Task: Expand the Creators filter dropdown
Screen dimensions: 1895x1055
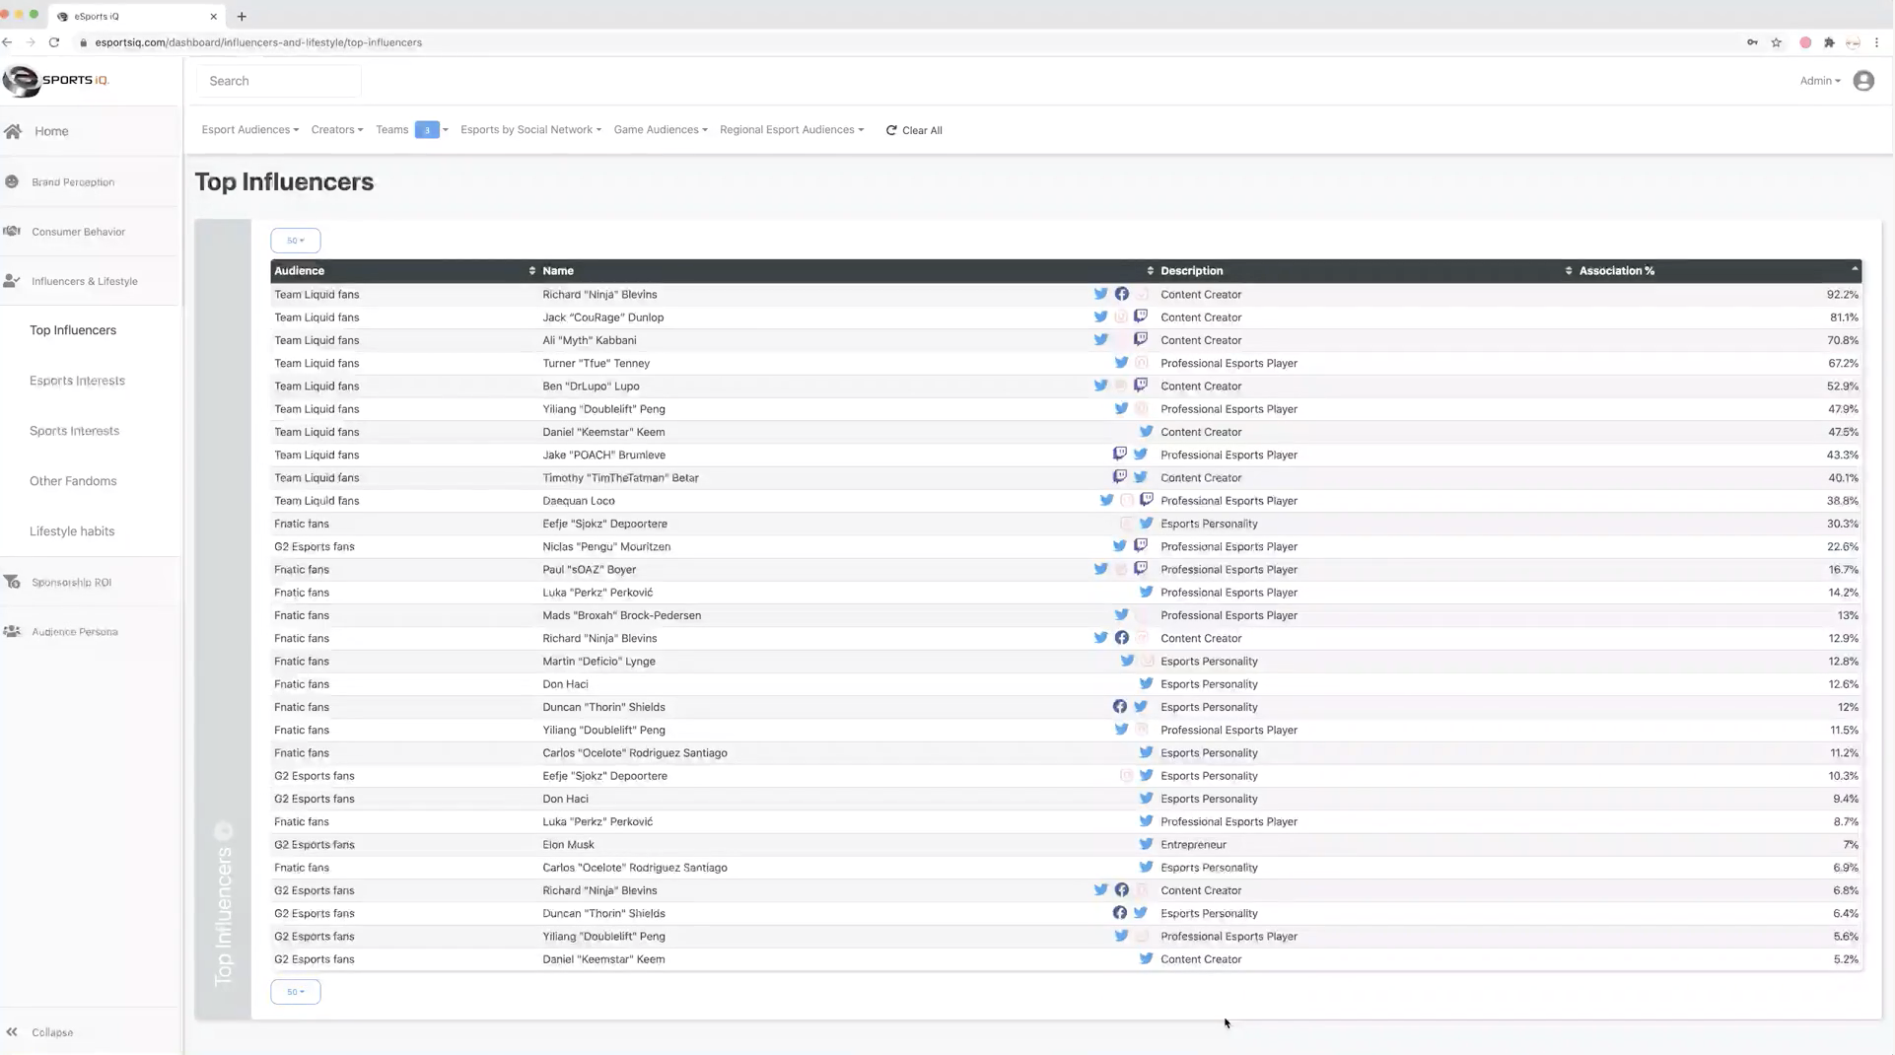Action: pyautogui.click(x=337, y=130)
